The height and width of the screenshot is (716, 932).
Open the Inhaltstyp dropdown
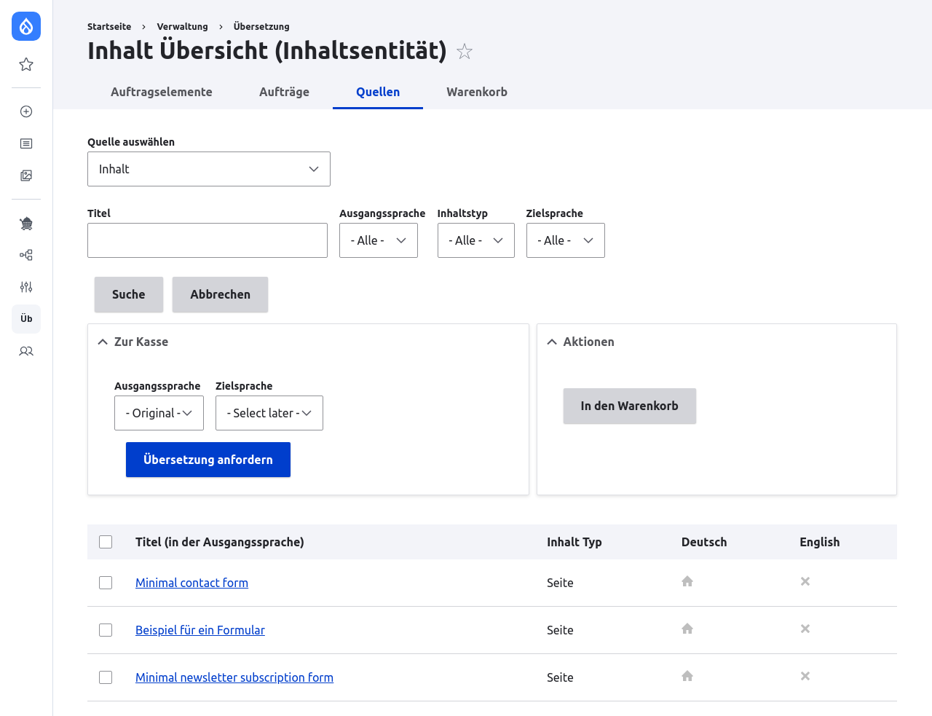point(476,240)
